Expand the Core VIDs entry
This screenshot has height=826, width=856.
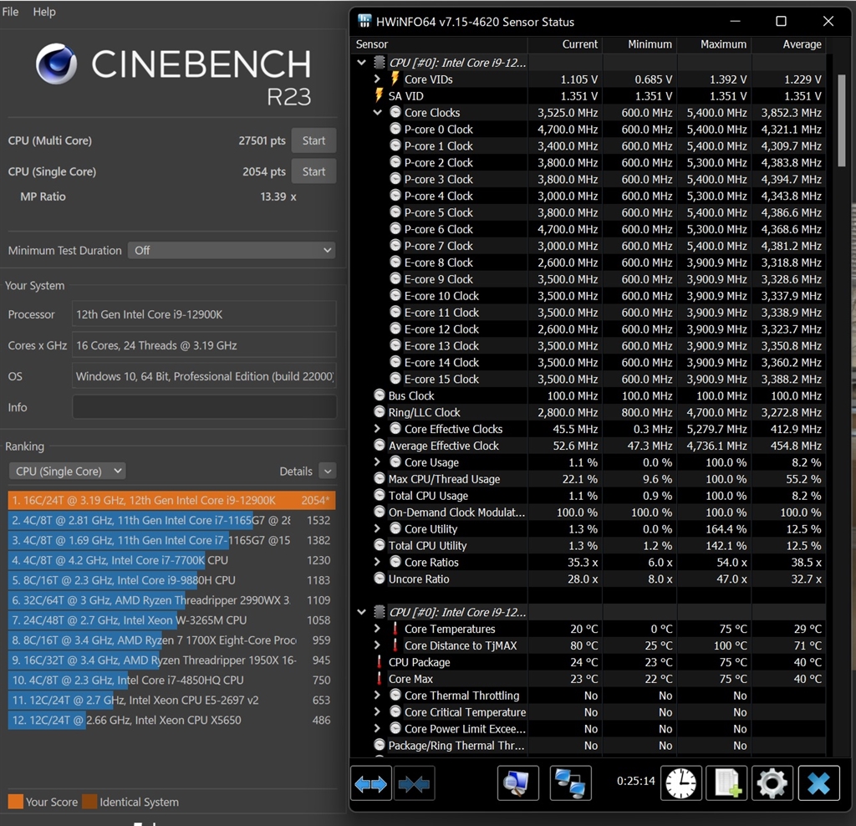coord(376,79)
